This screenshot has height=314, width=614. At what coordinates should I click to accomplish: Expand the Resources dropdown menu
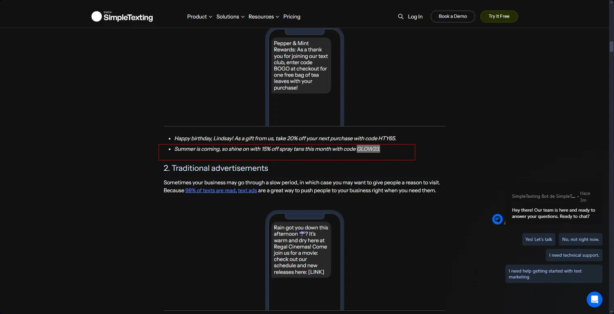(x=264, y=17)
